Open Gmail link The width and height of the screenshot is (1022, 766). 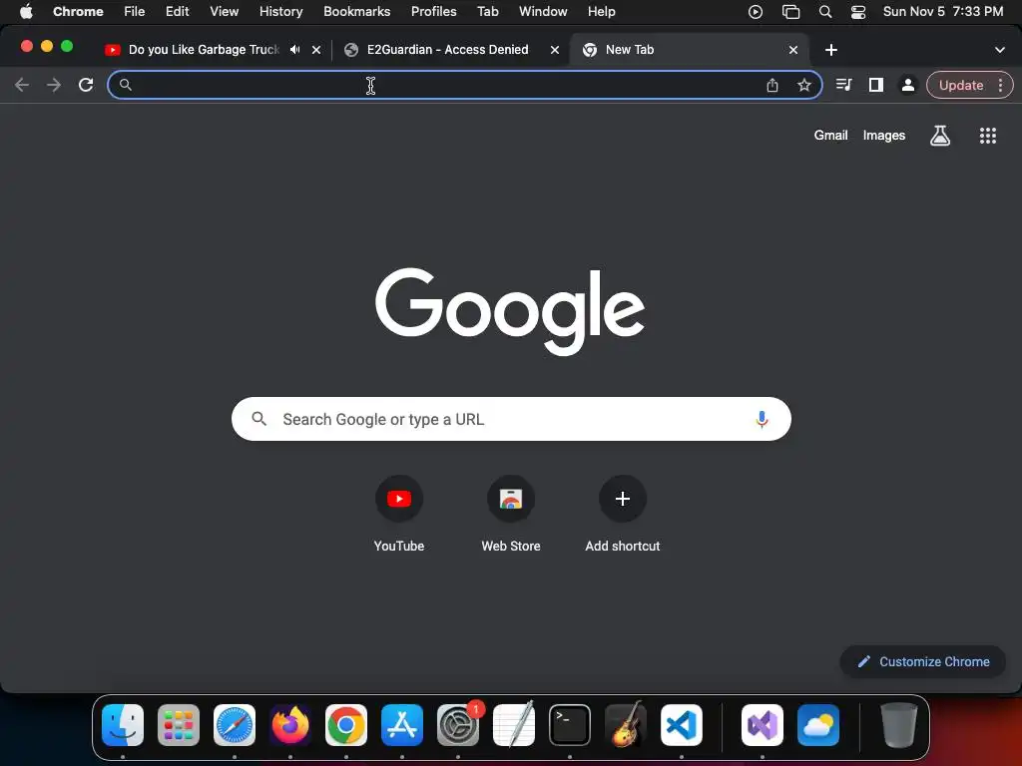830,135
